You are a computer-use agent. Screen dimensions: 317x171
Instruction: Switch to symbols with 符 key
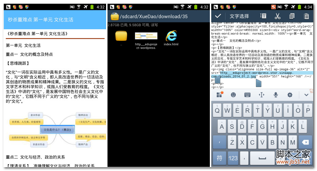point(219,158)
